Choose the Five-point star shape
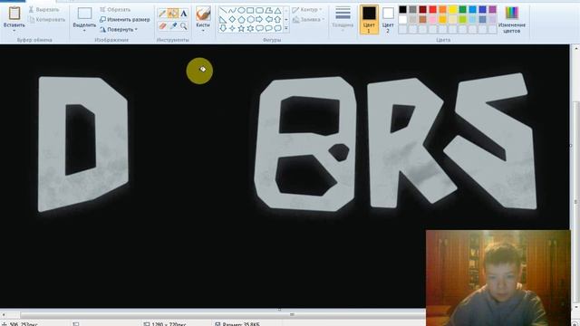The width and height of the screenshot is (580, 326). pyautogui.click(x=241, y=28)
